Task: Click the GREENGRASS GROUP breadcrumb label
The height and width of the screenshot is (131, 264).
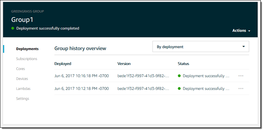Action: point(27,11)
